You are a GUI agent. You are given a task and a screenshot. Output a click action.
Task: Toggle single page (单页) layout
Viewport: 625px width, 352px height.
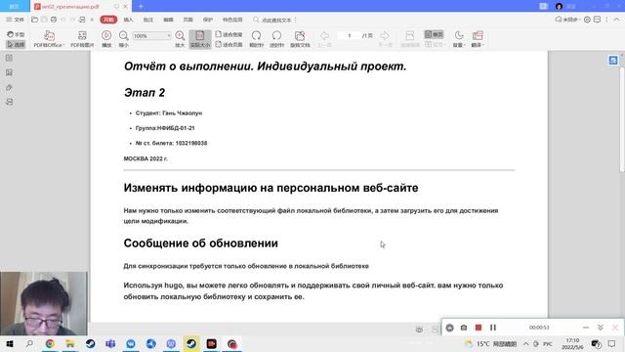[434, 34]
